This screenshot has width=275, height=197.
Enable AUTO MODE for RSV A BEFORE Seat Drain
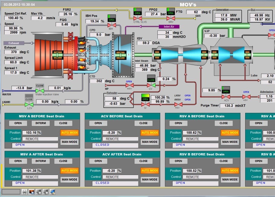pyautogui.click(x=230, y=133)
